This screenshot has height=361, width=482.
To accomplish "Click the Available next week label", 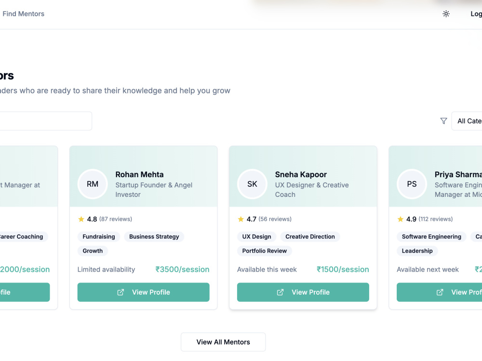I will [428, 270].
